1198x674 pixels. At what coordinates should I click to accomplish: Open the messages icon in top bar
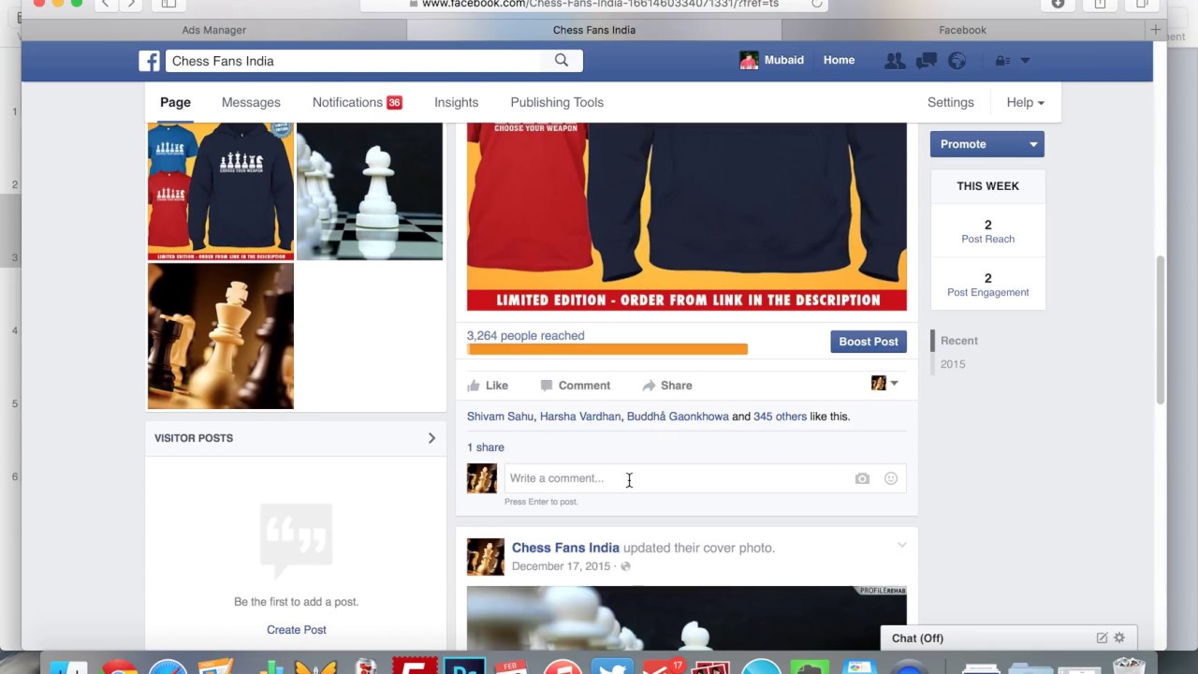(x=927, y=61)
